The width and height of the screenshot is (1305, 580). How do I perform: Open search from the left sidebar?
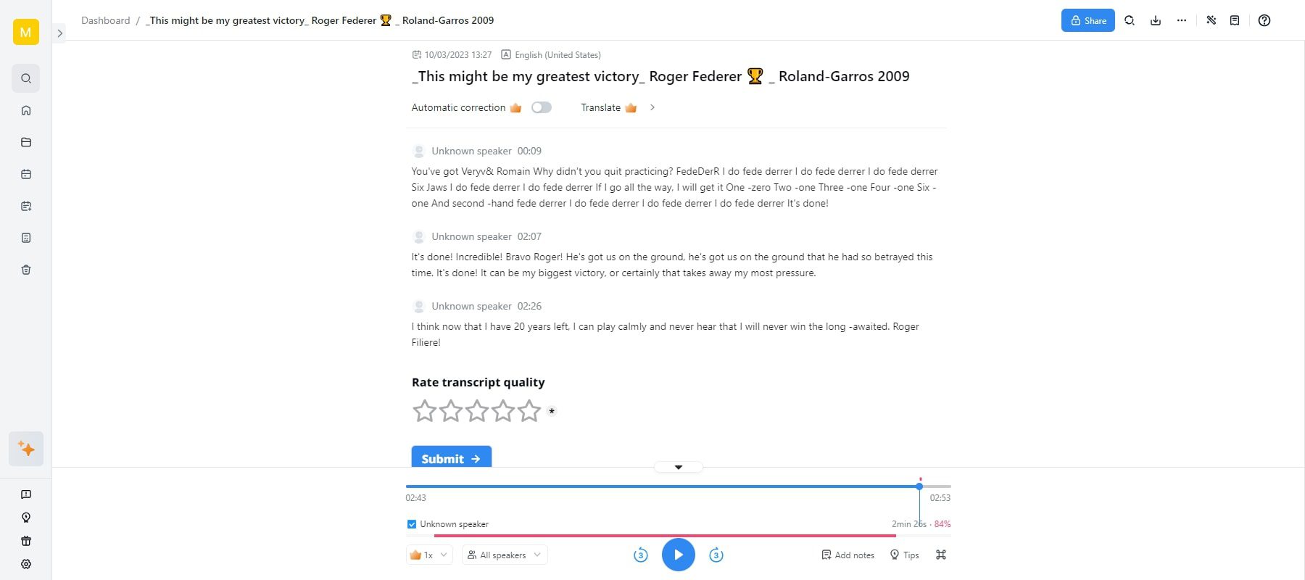pyautogui.click(x=26, y=78)
